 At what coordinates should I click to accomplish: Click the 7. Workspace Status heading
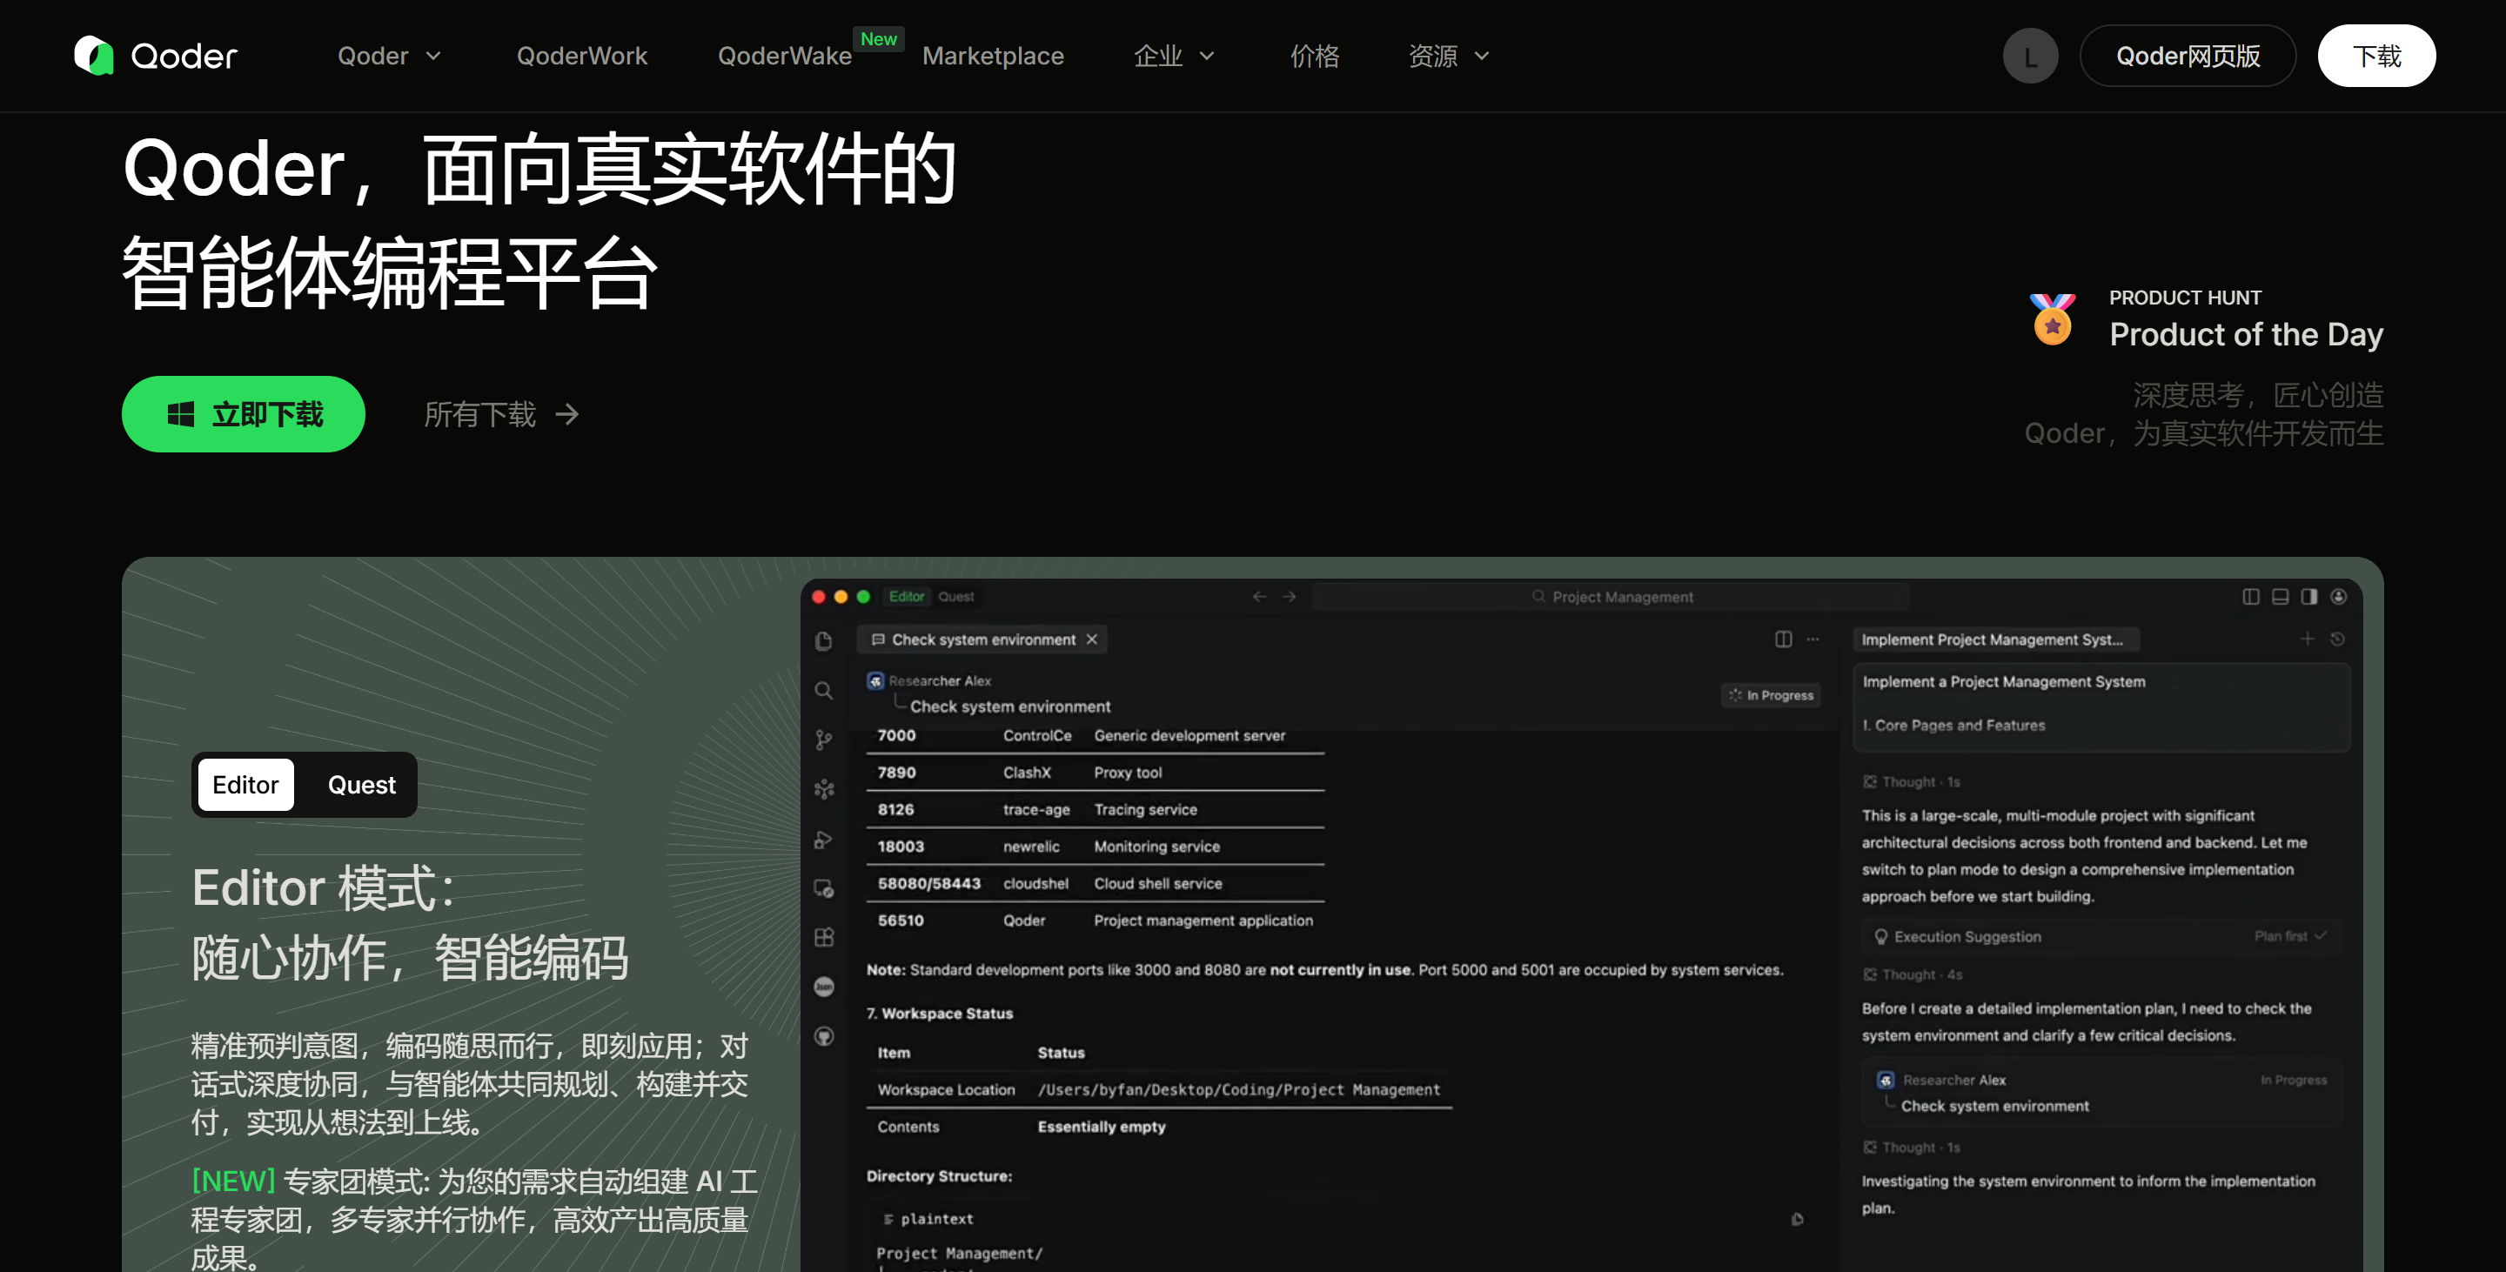pos(940,1014)
